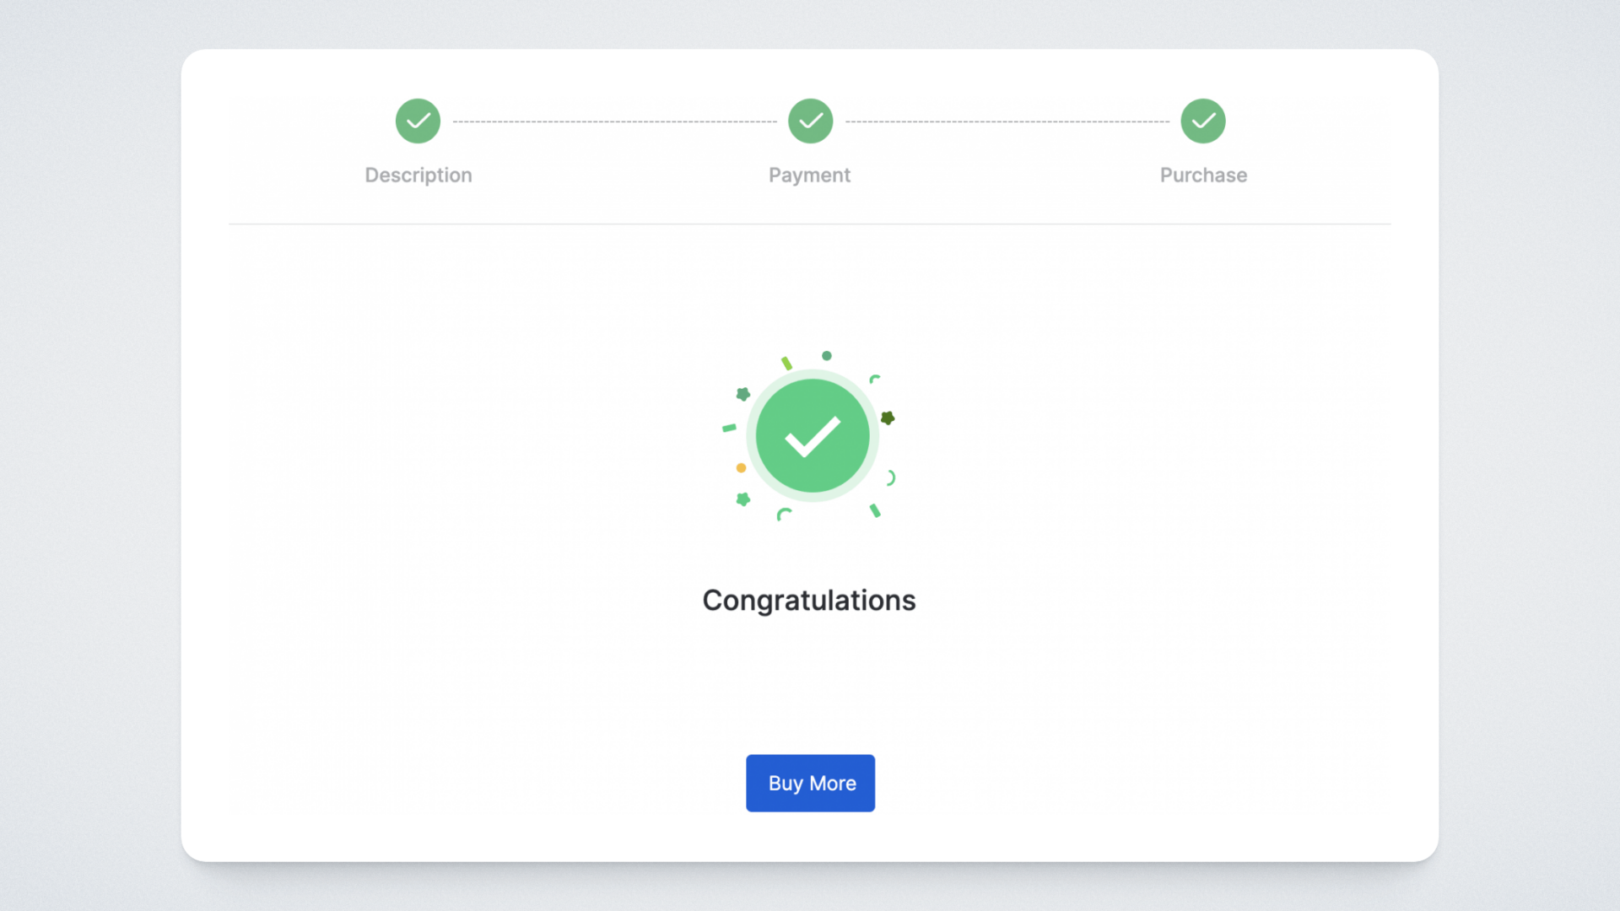This screenshot has width=1620, height=911.
Task: Click the Payment step checkmark icon
Action: (810, 121)
